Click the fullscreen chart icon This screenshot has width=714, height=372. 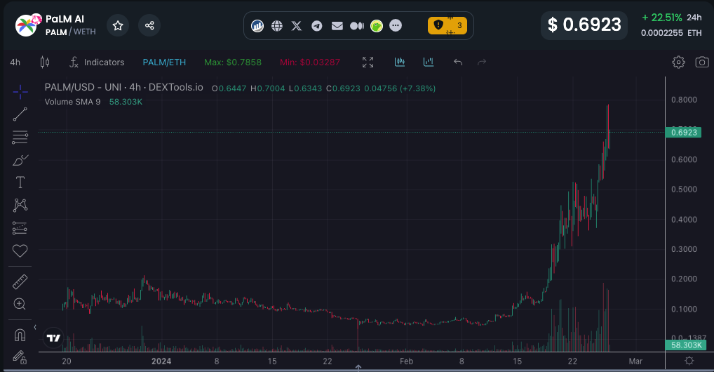pyautogui.click(x=368, y=62)
